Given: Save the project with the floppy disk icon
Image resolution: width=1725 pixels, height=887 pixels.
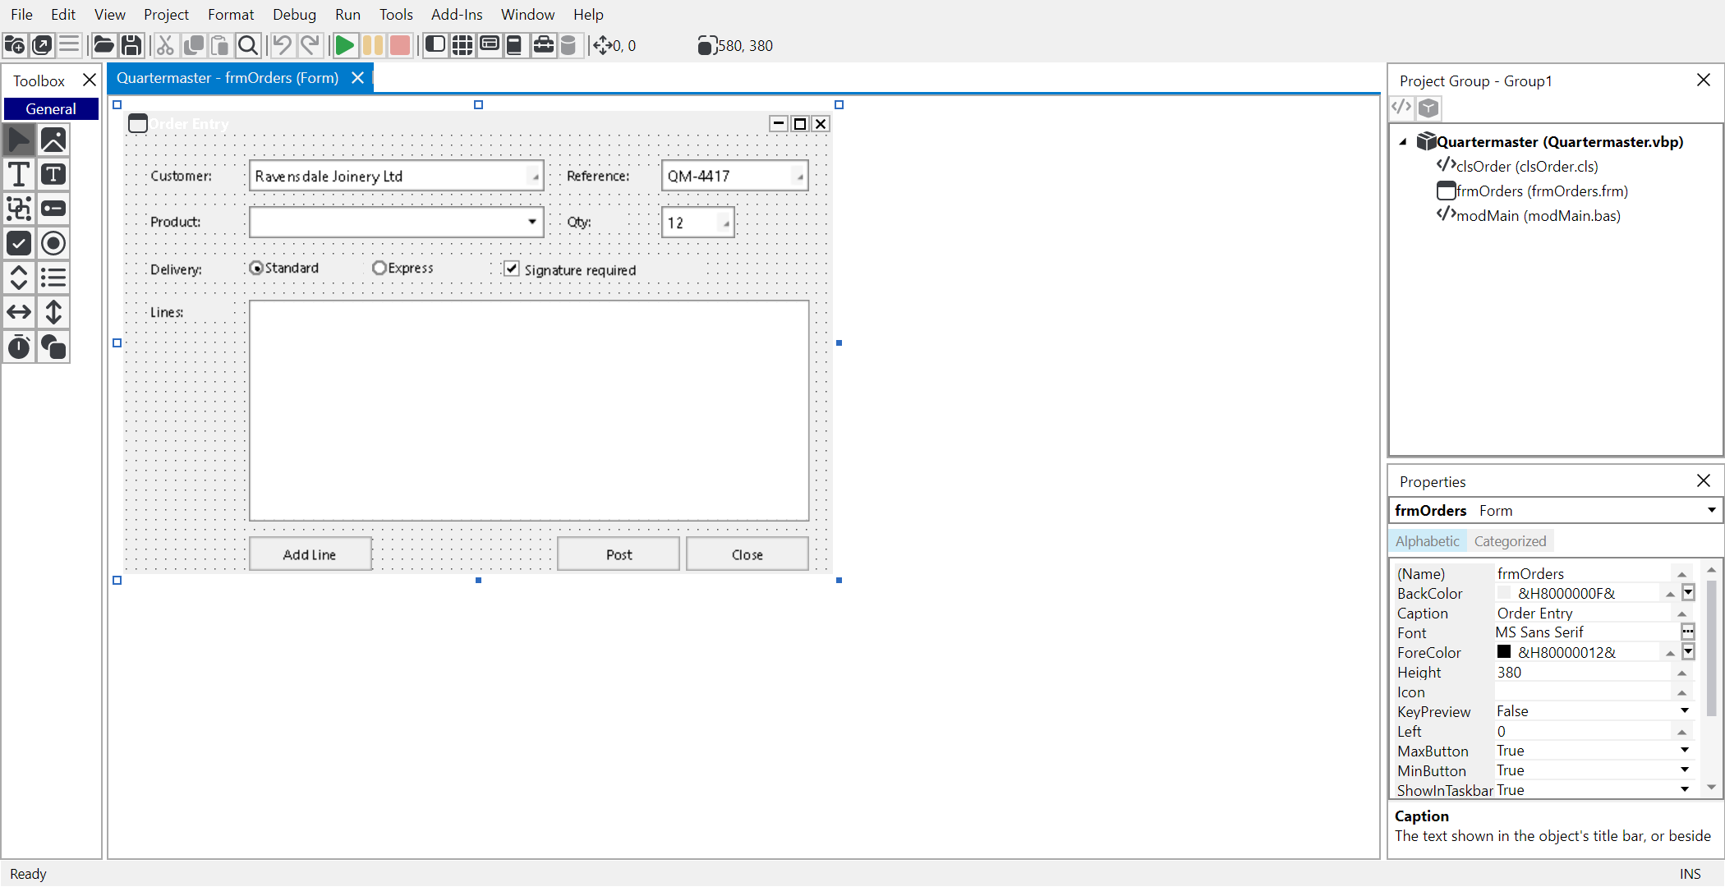Looking at the screenshot, I should (131, 45).
